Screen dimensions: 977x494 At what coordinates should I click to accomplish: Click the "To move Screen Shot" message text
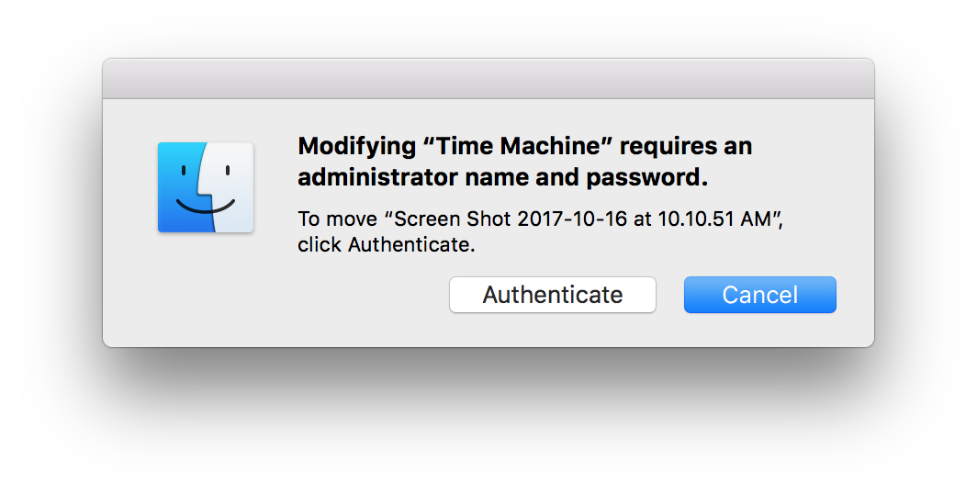540,231
